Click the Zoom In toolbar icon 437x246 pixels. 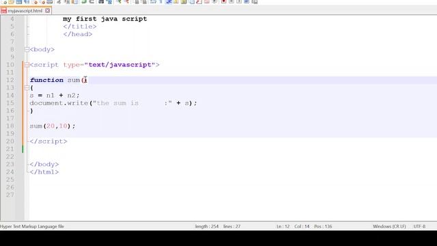pyautogui.click(x=119, y=1)
